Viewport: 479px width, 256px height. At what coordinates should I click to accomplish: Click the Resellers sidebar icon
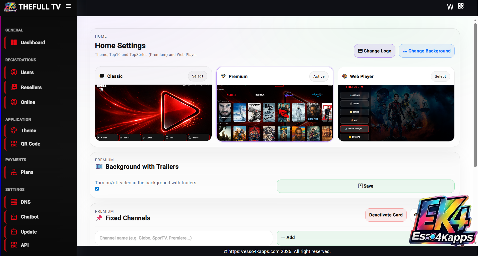(14, 87)
